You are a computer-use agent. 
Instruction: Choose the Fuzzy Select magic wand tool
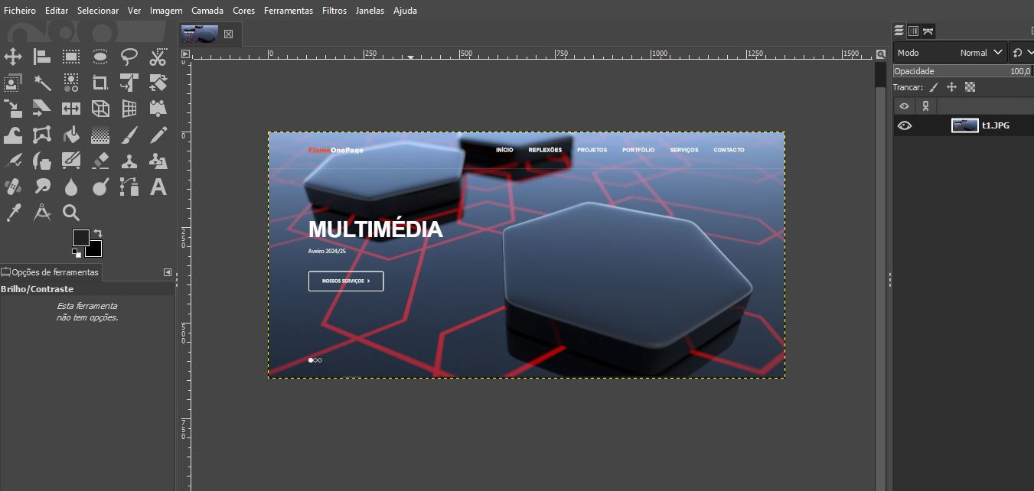[x=42, y=83]
